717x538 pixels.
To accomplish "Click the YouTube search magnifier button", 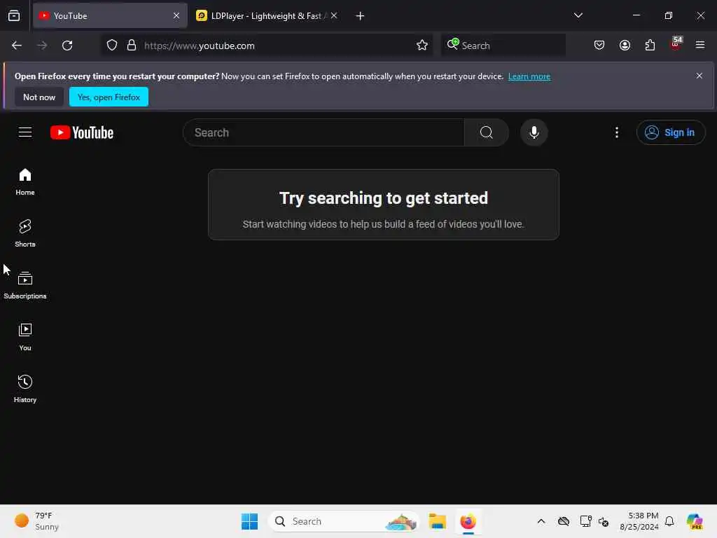I will [486, 132].
